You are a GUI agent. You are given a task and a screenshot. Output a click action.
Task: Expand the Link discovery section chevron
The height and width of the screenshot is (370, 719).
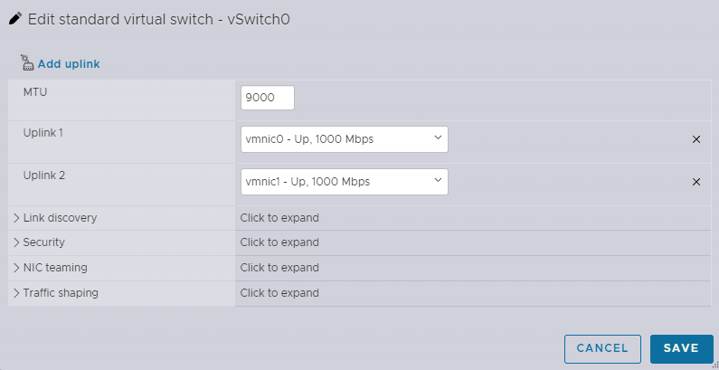[x=16, y=218]
